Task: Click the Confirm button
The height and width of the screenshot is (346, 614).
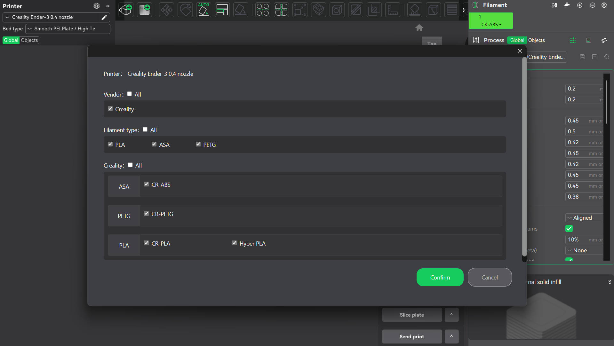Action: pos(440,277)
